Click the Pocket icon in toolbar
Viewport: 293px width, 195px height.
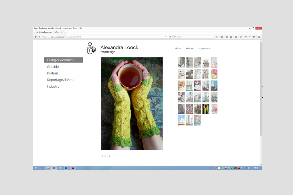tap(236, 37)
